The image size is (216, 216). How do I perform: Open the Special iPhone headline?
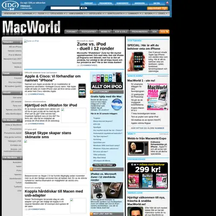[x=144, y=47]
